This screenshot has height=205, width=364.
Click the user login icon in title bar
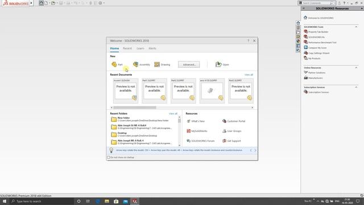339,3
